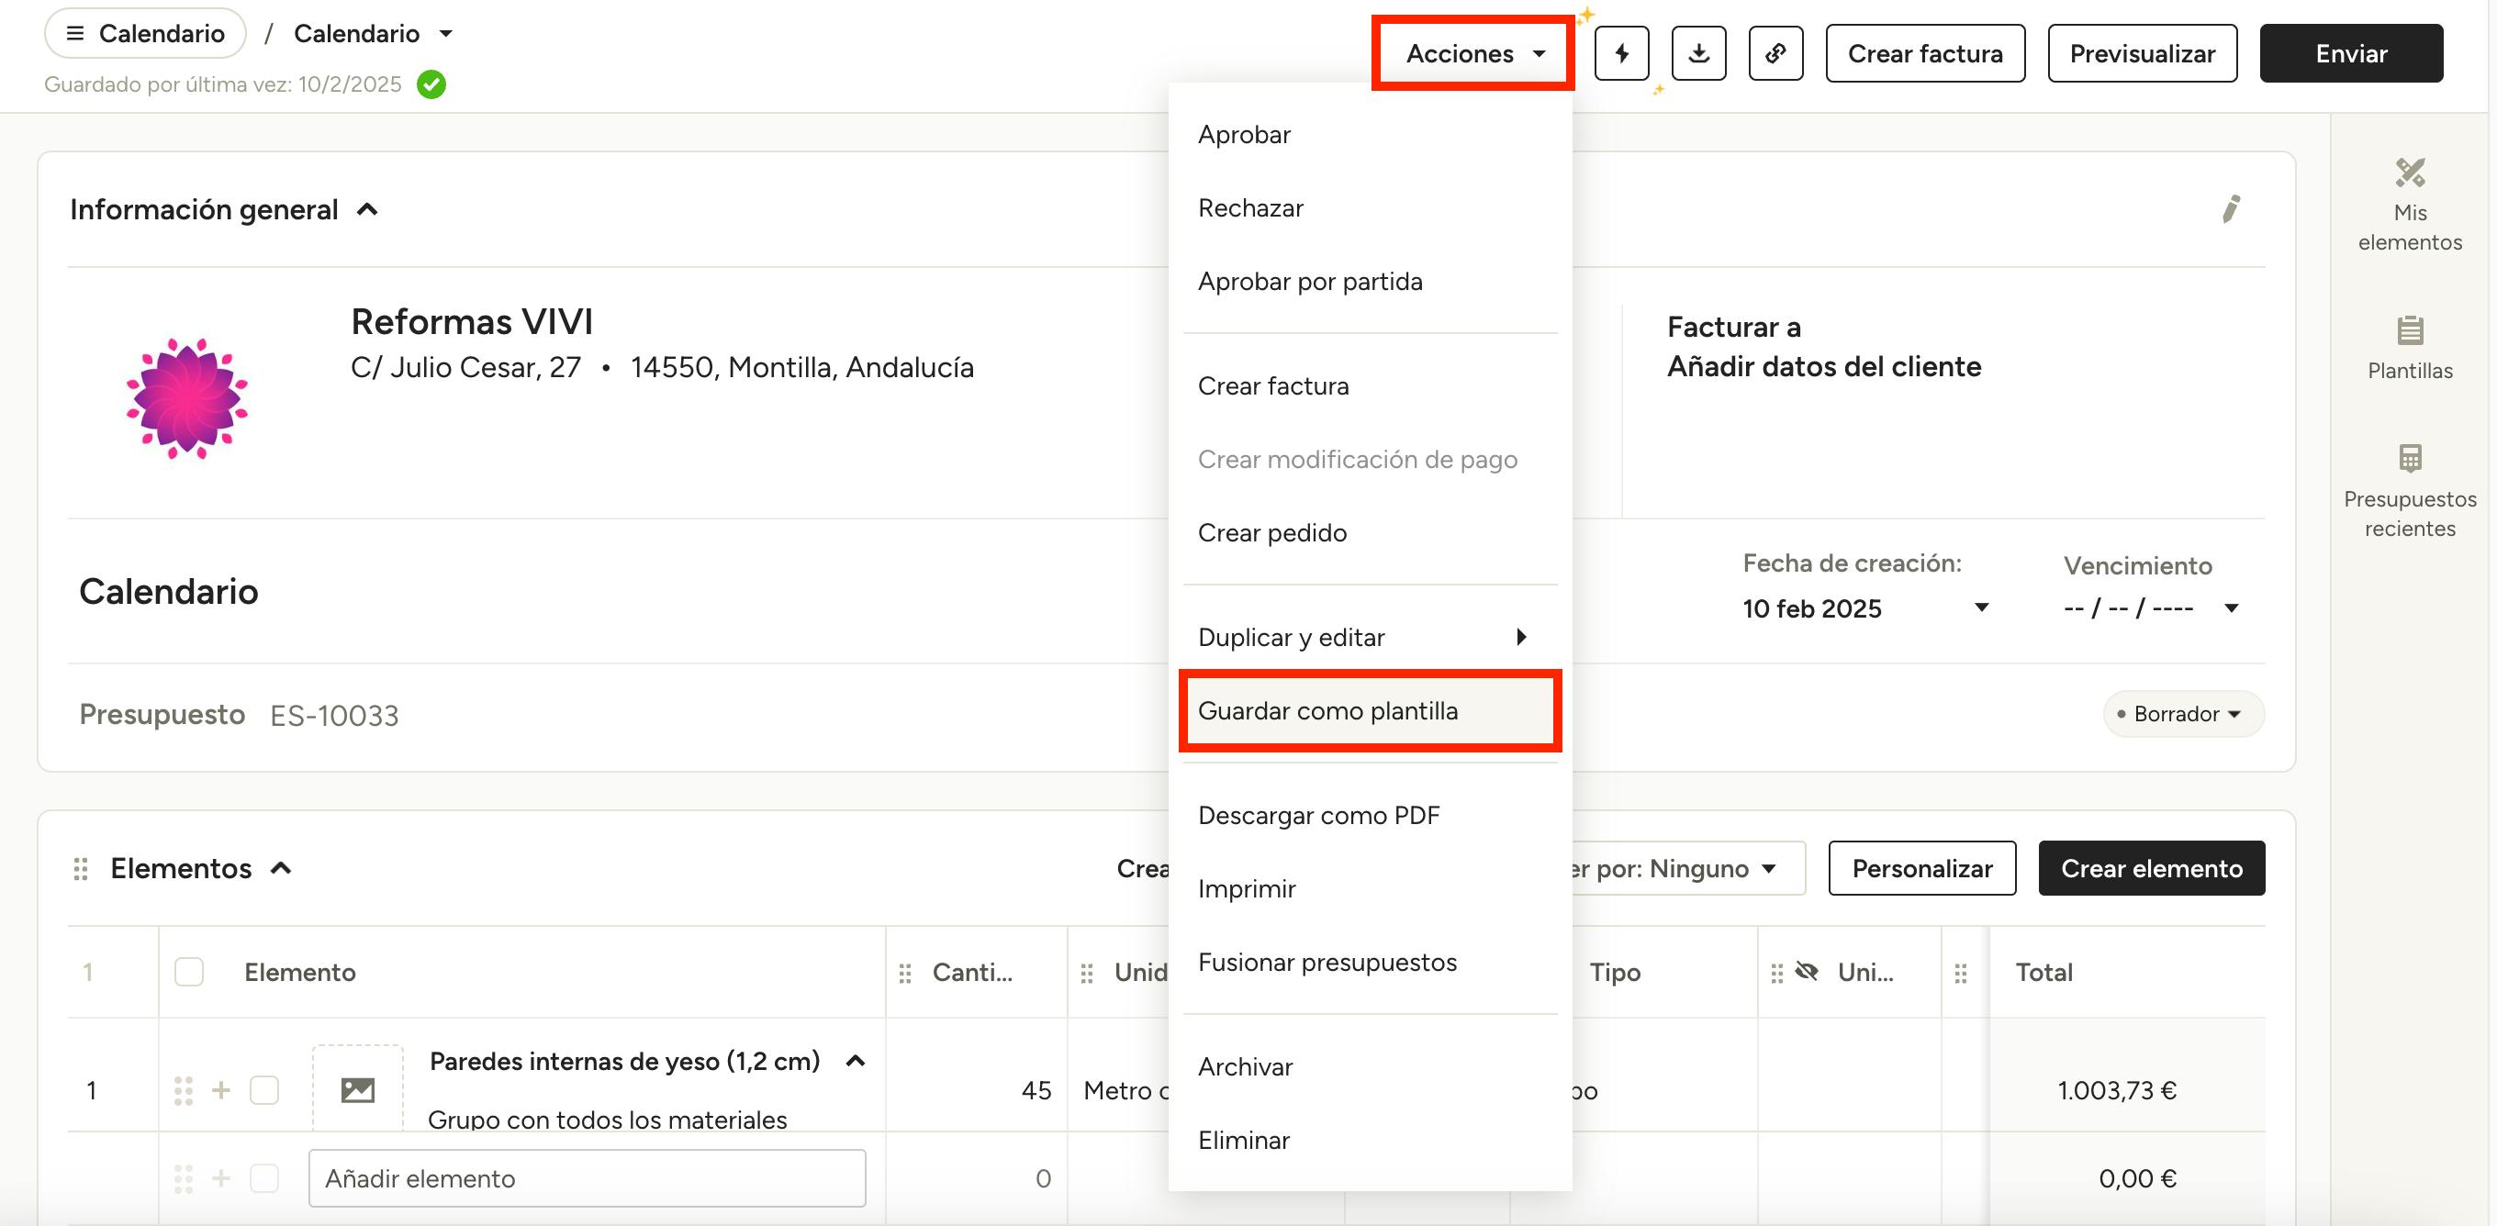2497x1226 pixels.
Task: Check the Elemento header select-all checkbox
Action: coord(189,972)
